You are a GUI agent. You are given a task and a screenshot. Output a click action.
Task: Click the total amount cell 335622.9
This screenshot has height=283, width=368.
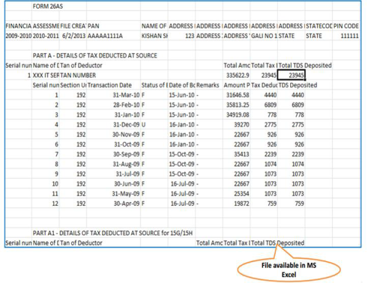(236, 75)
